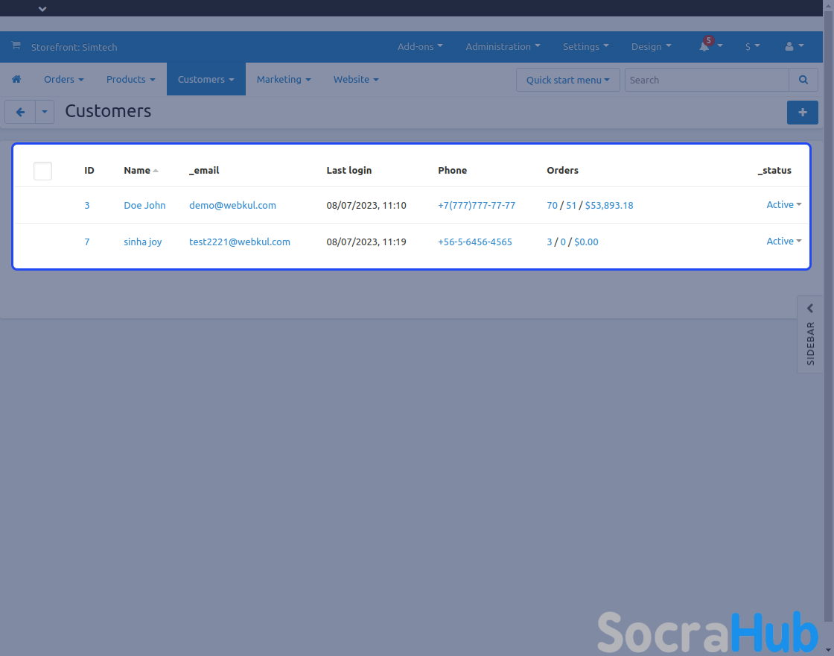Click the Orders column header

(x=563, y=171)
